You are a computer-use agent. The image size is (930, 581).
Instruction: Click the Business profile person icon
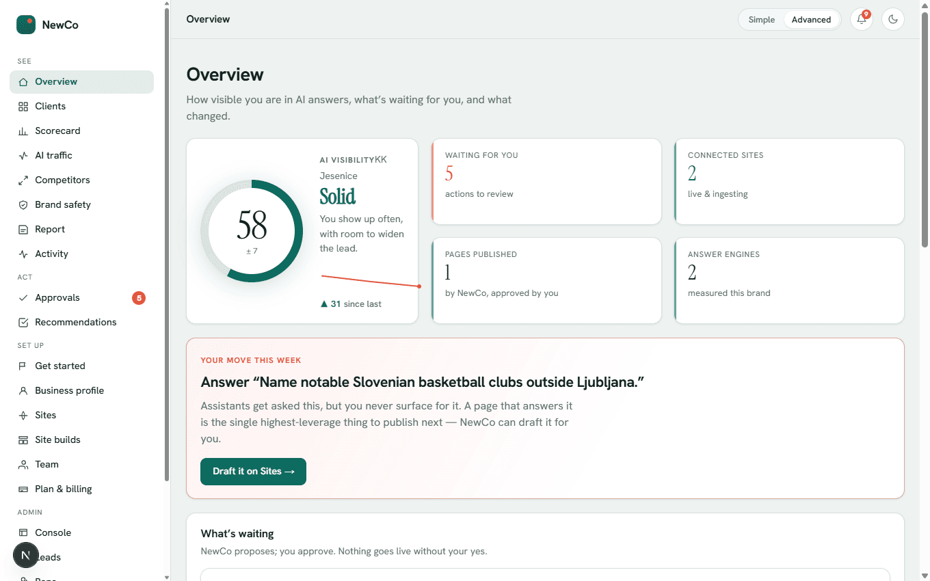[x=23, y=391]
